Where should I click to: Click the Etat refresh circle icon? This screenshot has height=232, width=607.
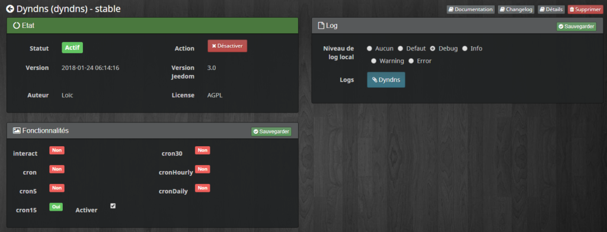17,25
